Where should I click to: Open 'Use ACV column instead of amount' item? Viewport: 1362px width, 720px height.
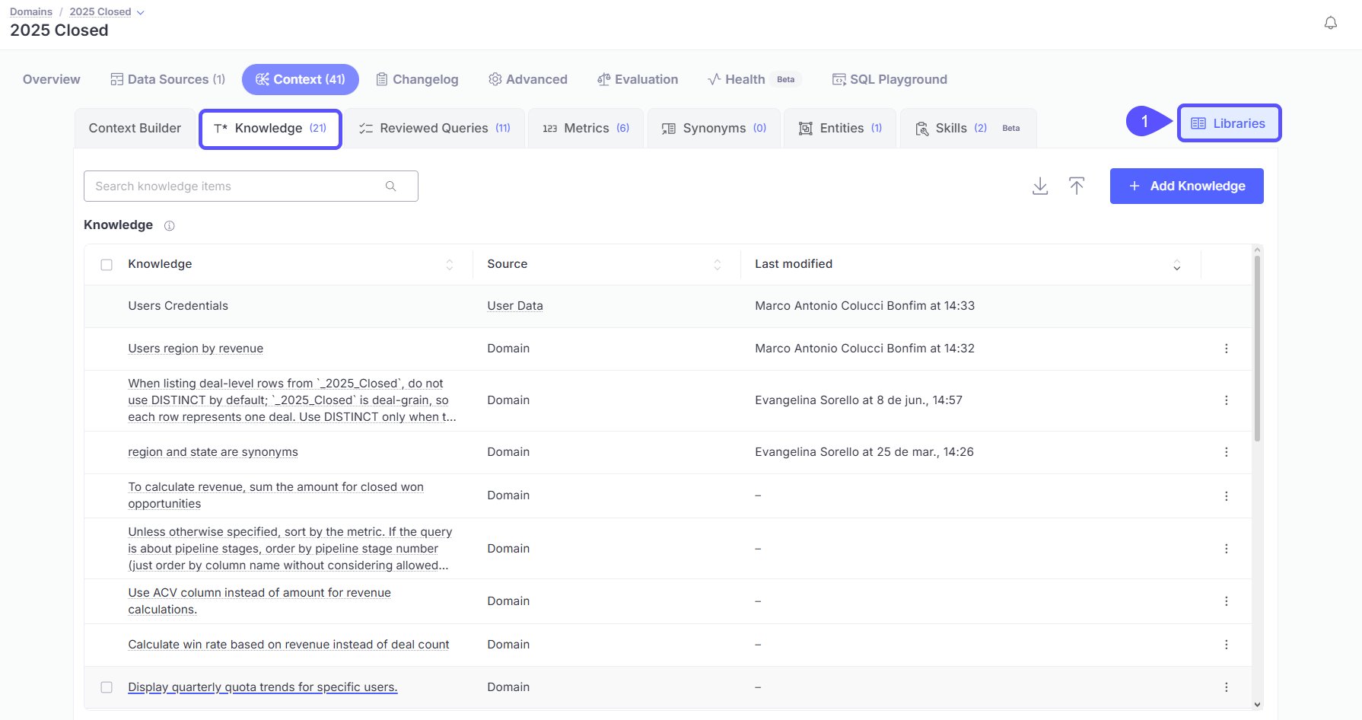[259, 601]
